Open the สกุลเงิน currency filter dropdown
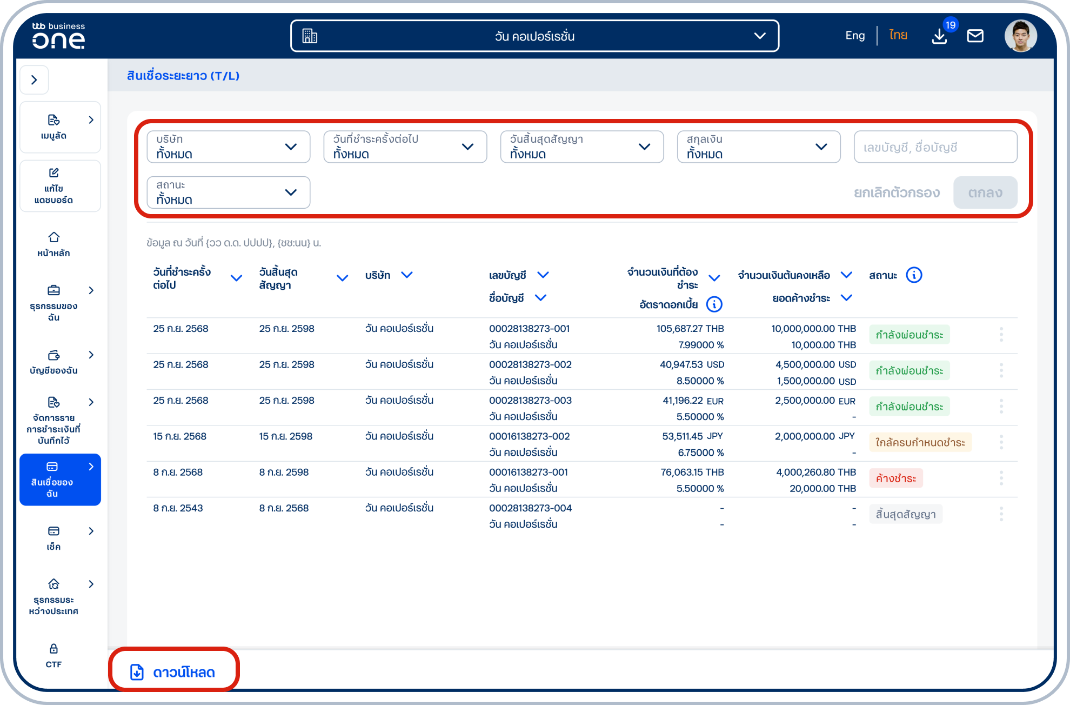1070x705 pixels. [x=758, y=147]
